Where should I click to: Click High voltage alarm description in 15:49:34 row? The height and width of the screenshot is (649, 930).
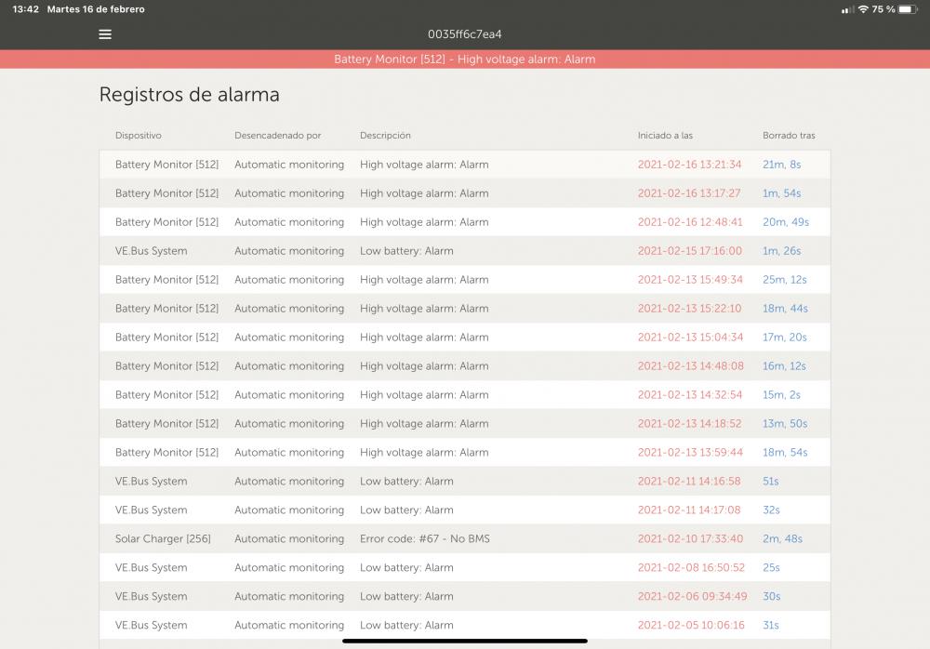click(x=424, y=280)
